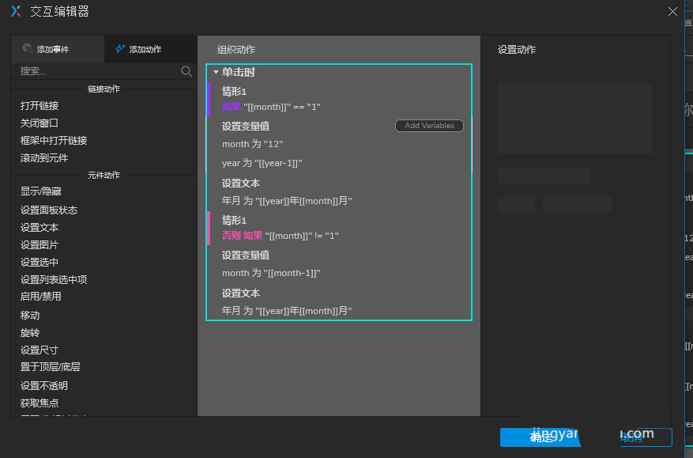Choose the 滚动到元件 action

pos(44,157)
